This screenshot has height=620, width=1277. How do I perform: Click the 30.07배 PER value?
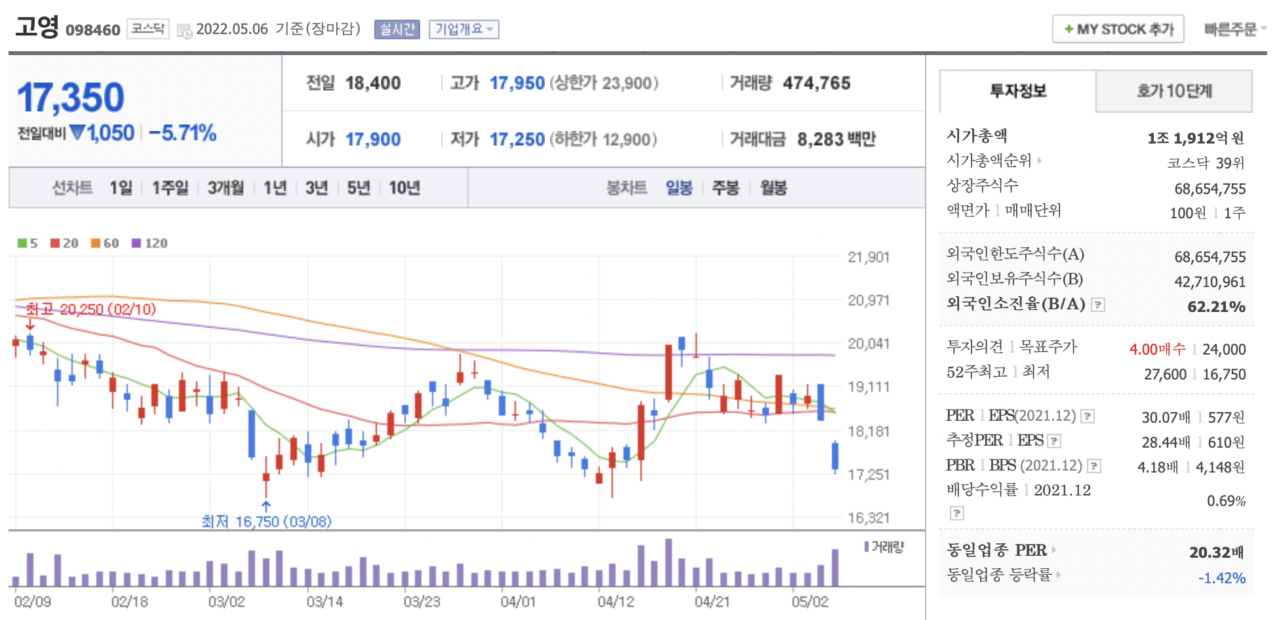[x=1166, y=417]
